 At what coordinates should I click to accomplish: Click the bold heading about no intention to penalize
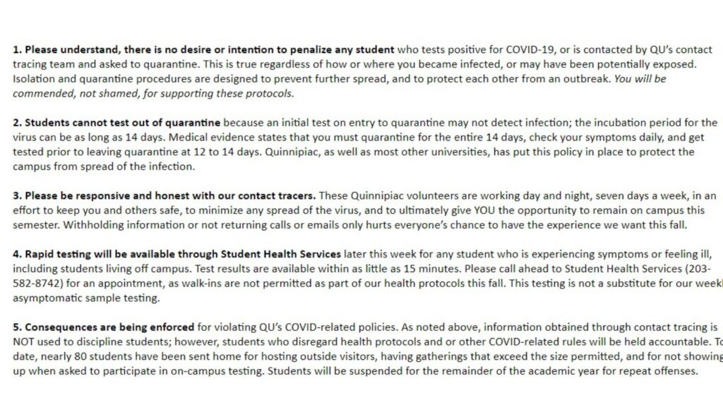203,50
